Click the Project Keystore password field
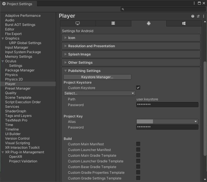Screen dimensions: 207x182 [x=167, y=105]
